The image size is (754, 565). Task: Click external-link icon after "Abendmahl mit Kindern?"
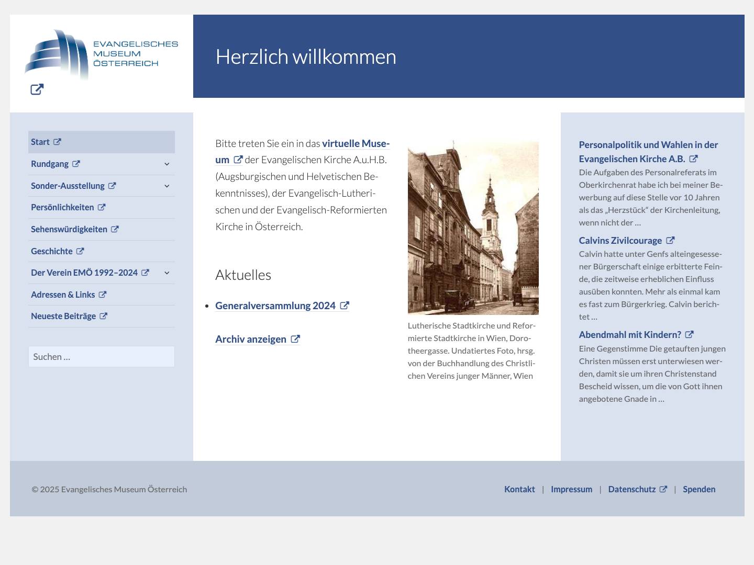point(689,334)
